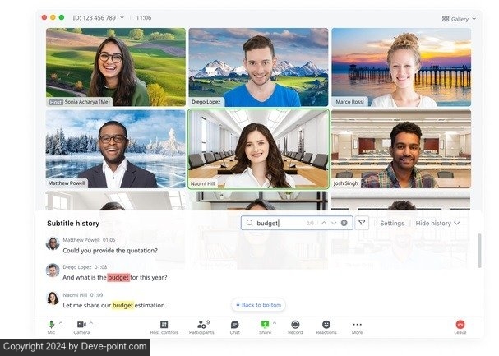Screen dimensions: 499x356
Task: Mute the microphone
Action: 51,325
